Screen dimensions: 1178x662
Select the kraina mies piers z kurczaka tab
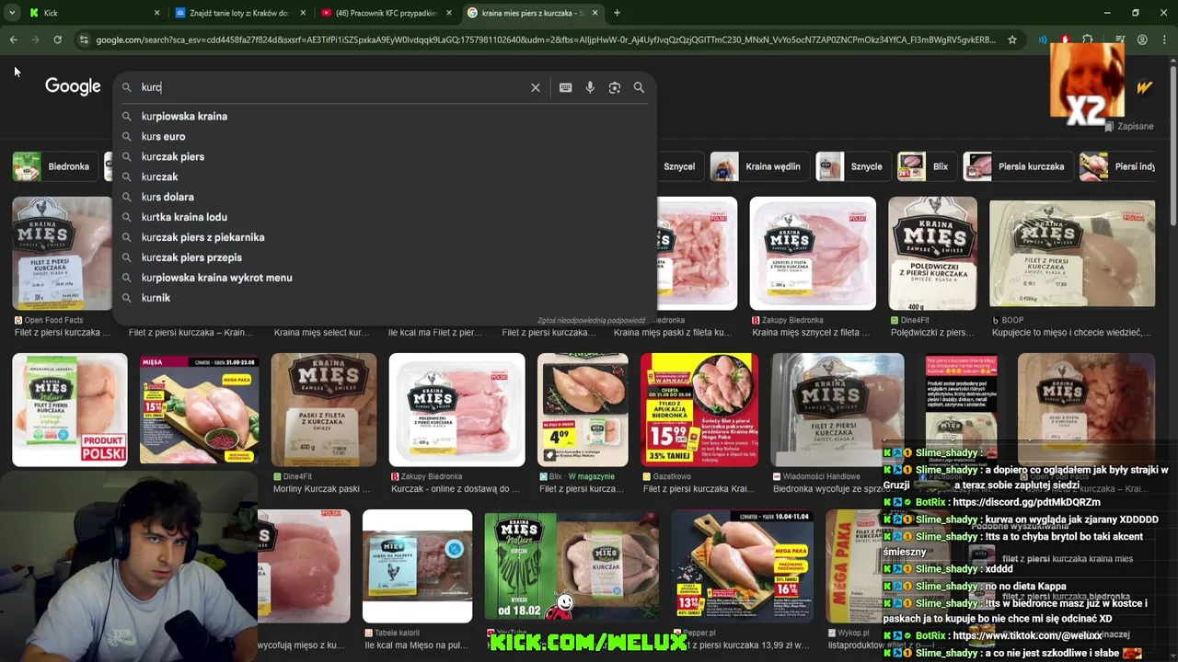pos(532,13)
